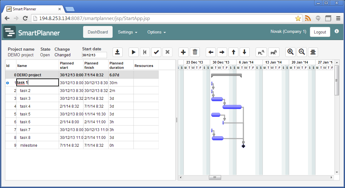Zoom out the Gantt chart
The height and width of the screenshot is (188, 345).
302,52
